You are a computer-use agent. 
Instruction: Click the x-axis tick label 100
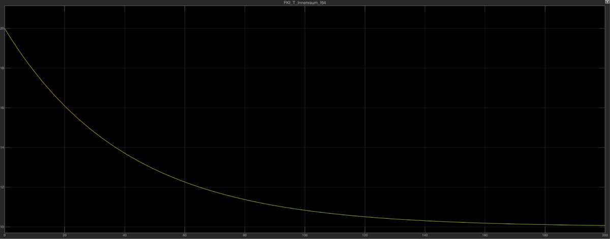tap(304, 235)
